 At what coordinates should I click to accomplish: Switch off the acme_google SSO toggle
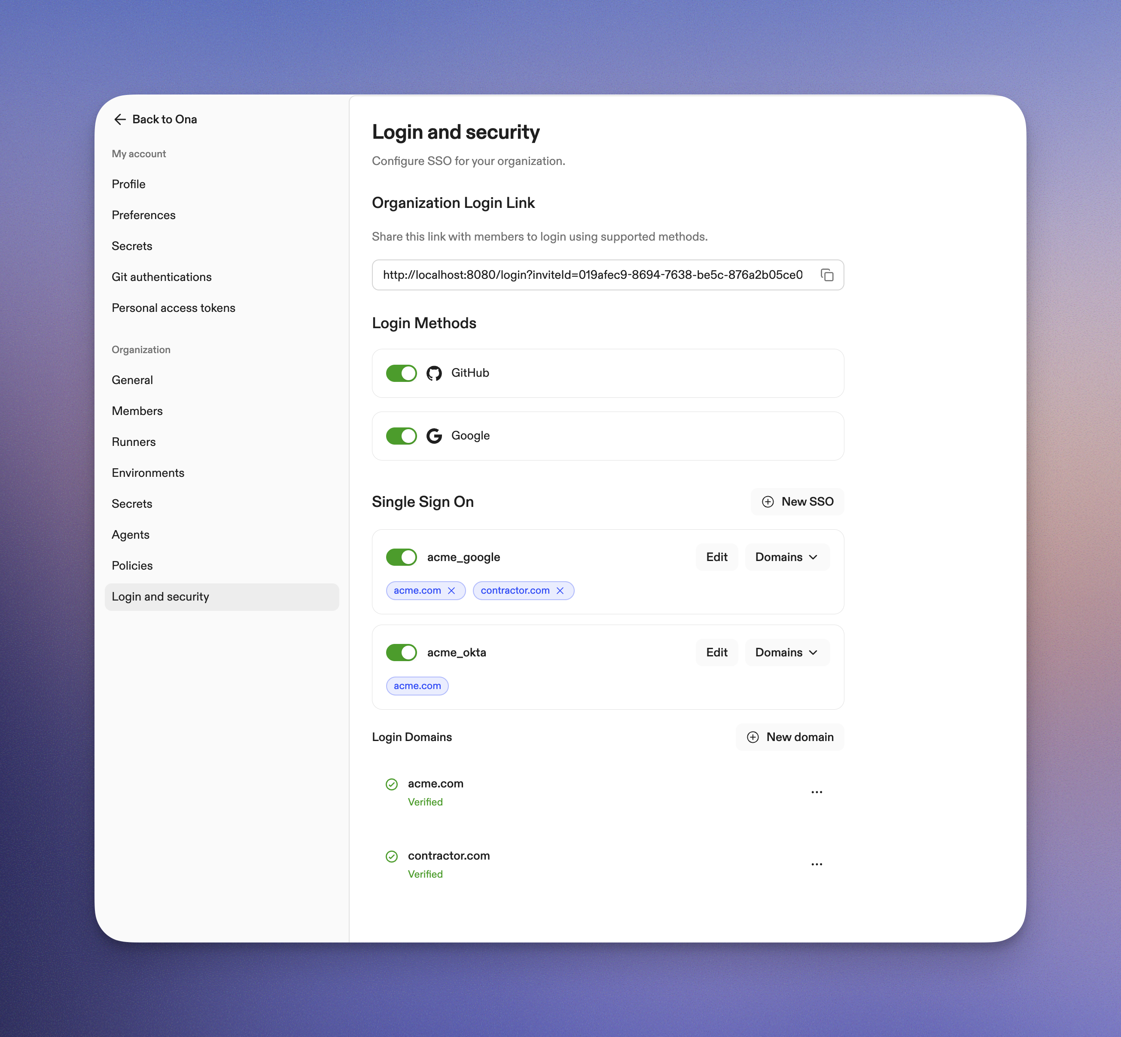click(401, 557)
